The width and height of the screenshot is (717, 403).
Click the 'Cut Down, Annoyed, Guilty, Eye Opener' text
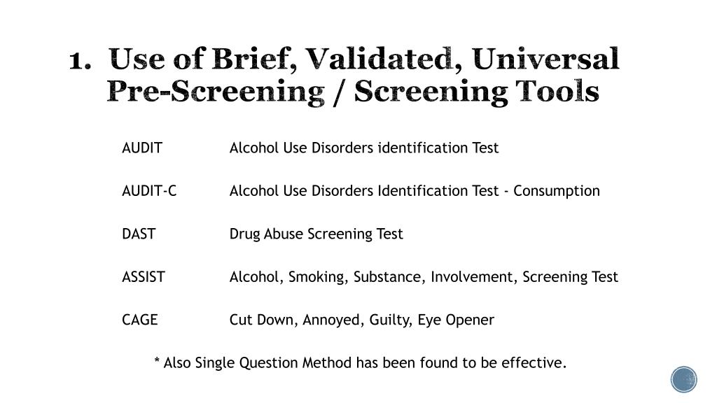click(x=362, y=320)
